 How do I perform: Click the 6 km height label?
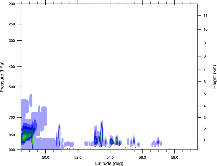(205, 82)
